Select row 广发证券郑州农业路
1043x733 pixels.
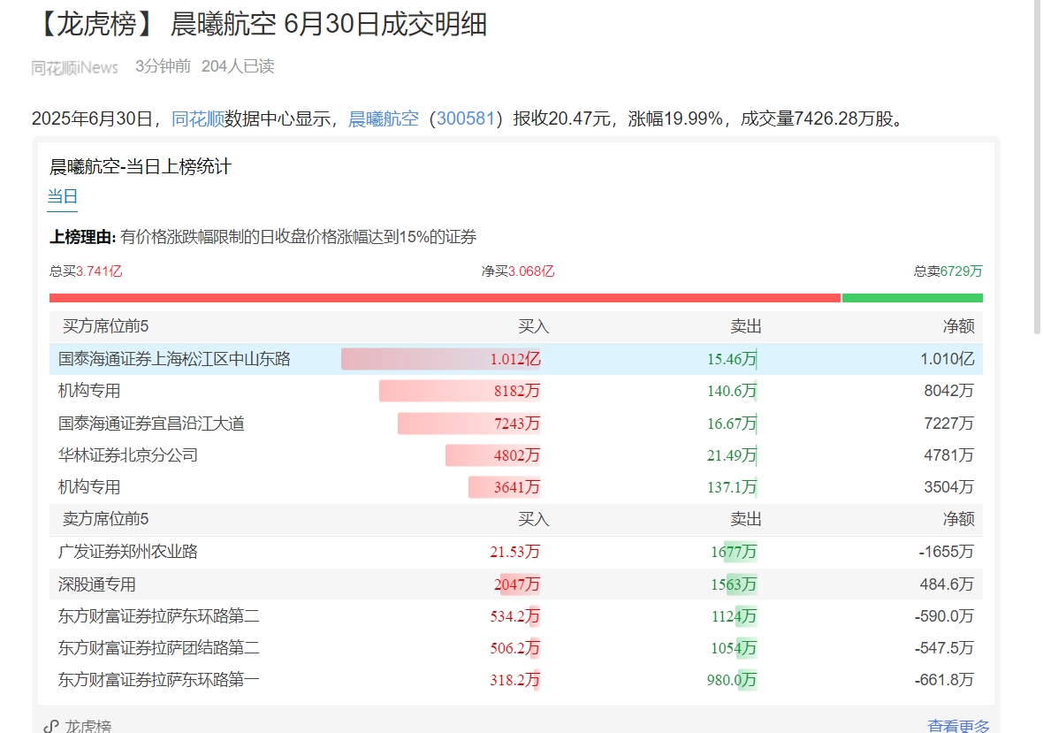point(516,552)
